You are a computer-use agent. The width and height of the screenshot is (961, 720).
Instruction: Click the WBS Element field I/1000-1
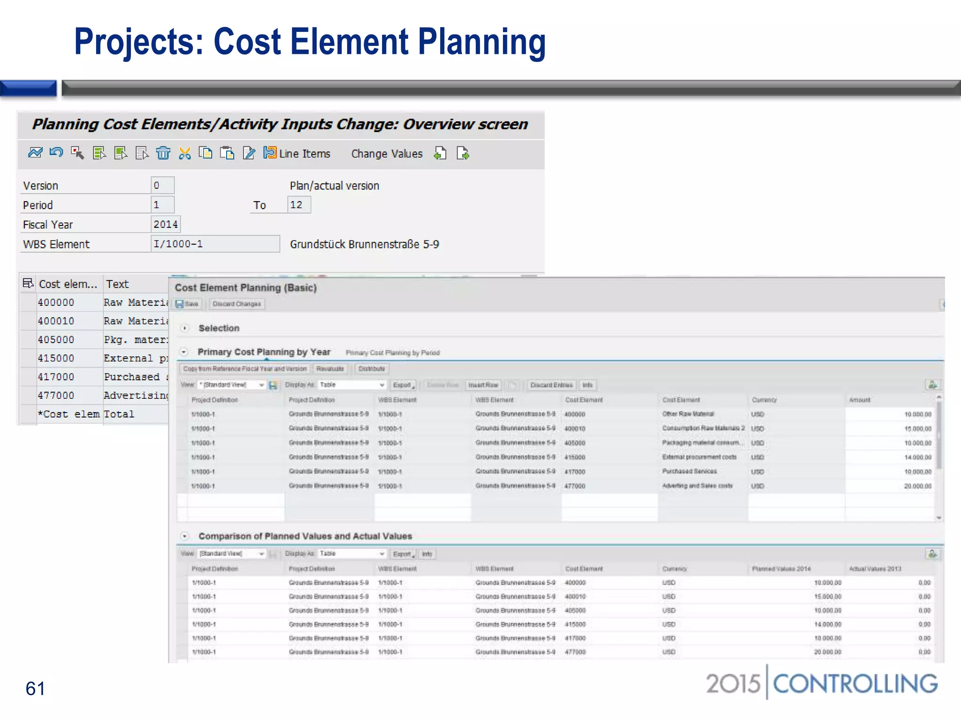click(215, 244)
